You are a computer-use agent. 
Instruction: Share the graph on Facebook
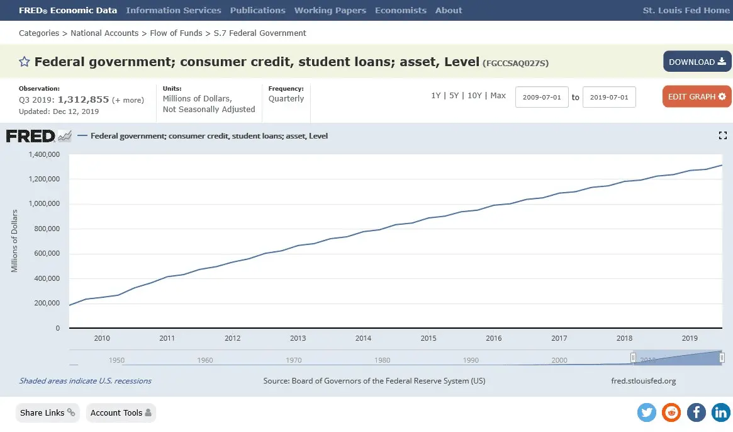[696, 412]
